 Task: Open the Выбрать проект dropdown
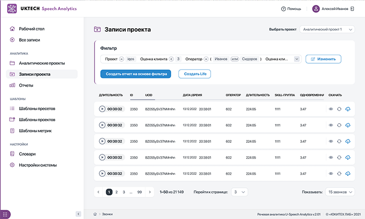coord(327,29)
